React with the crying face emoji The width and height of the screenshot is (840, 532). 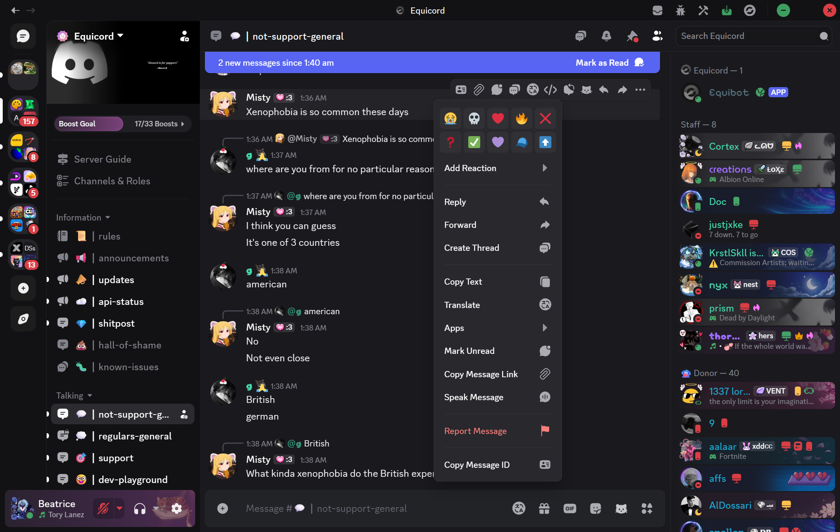(450, 118)
